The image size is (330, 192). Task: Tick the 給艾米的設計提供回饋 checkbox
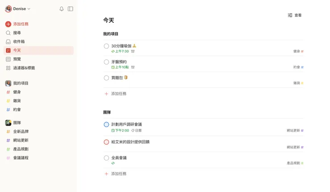pos(106,142)
